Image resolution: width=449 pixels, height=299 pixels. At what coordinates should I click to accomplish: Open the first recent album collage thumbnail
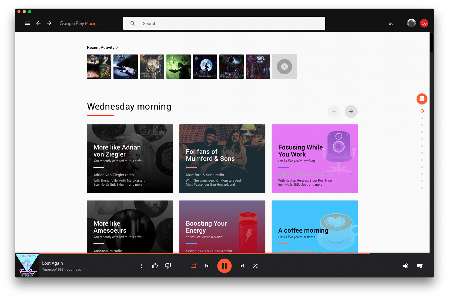[x=99, y=67]
